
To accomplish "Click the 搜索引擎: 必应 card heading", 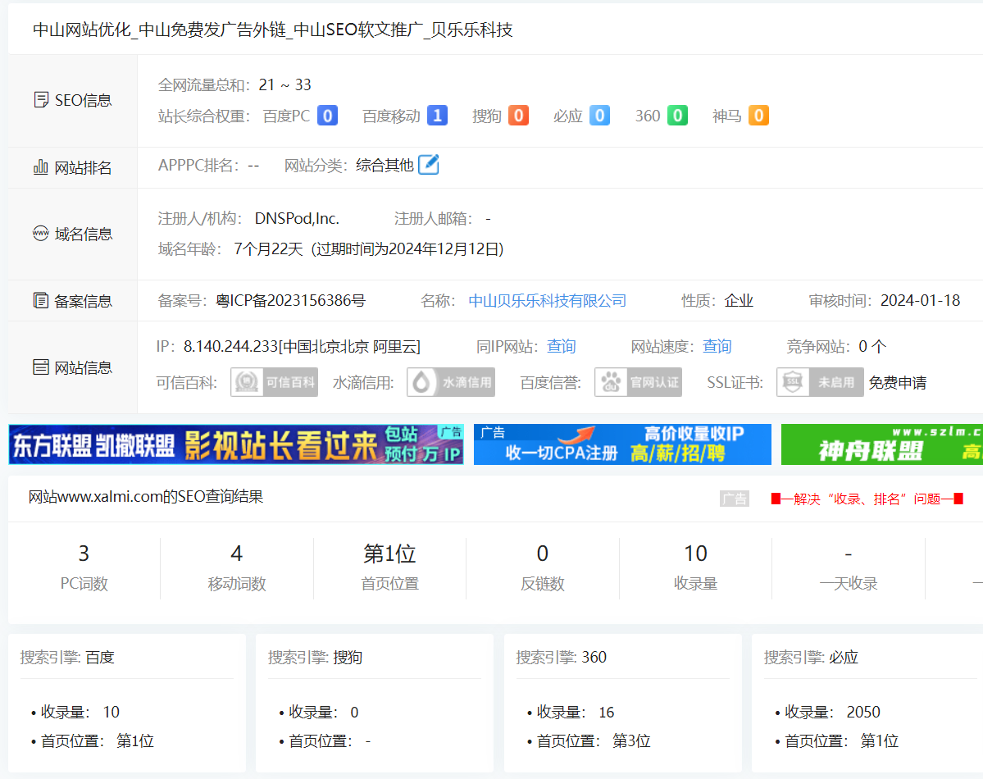I will point(811,658).
